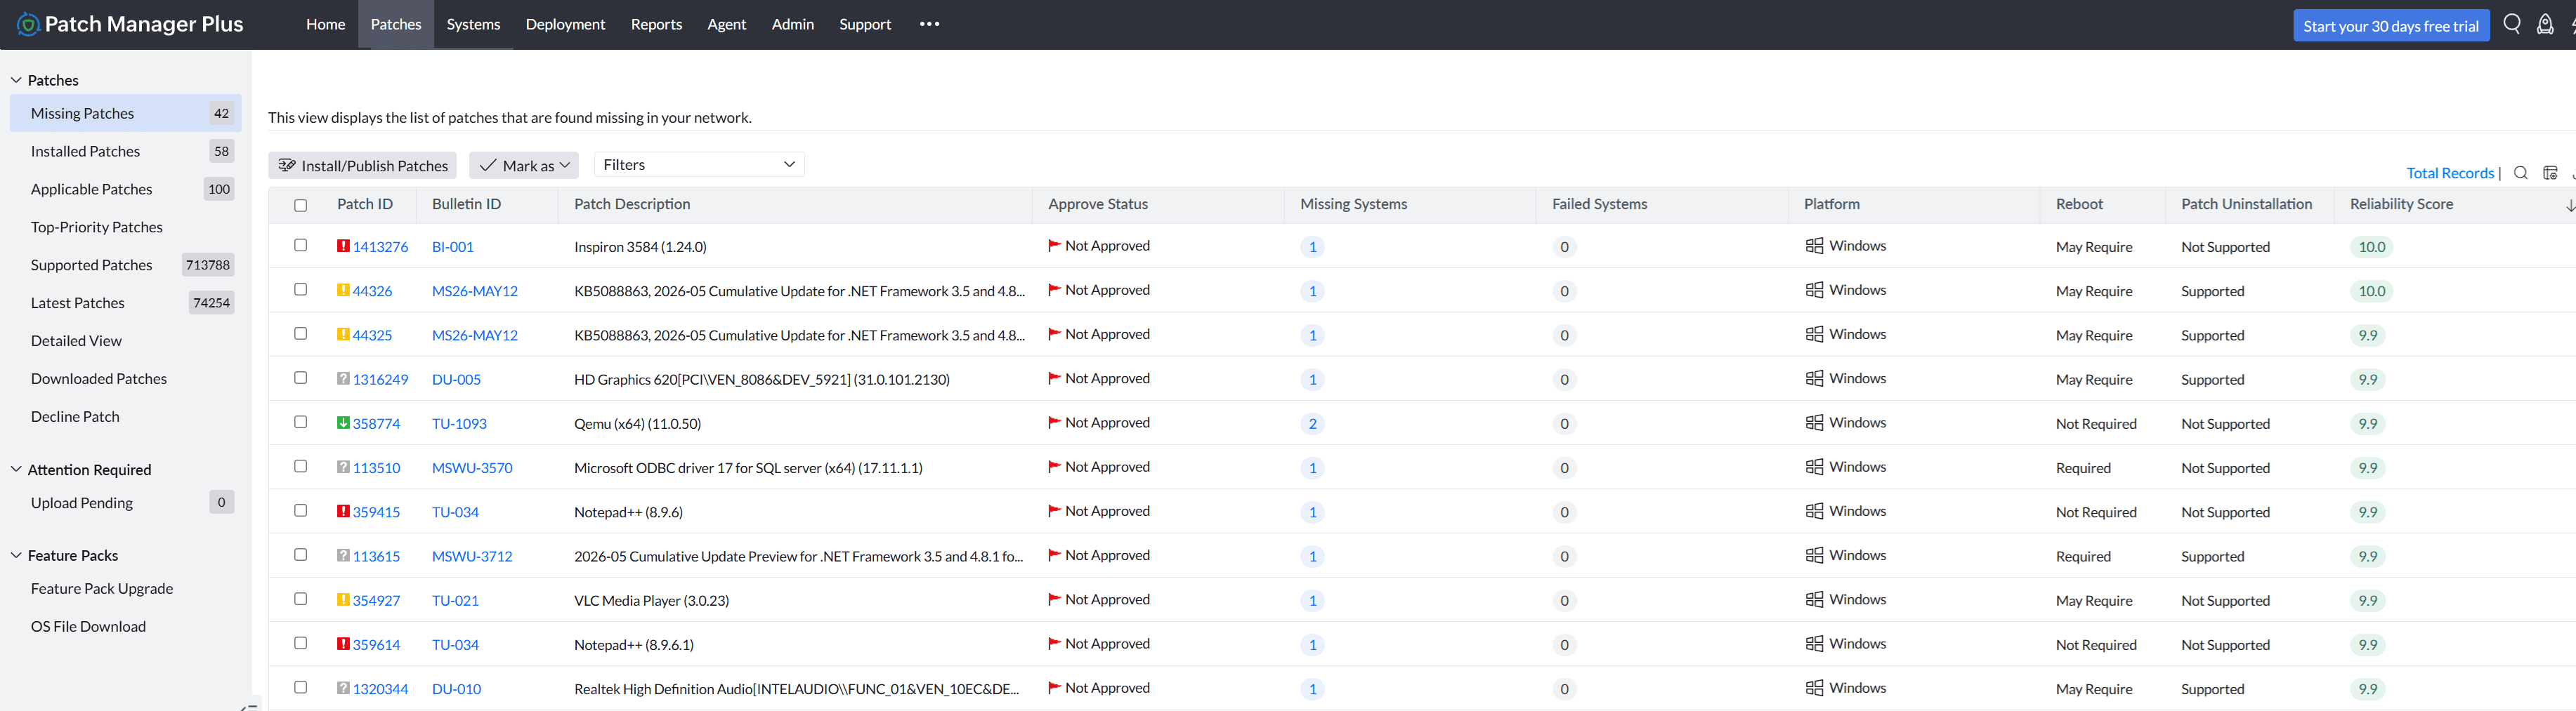The width and height of the screenshot is (2576, 711).
Task: Open the Deployment tab
Action: coord(565,24)
